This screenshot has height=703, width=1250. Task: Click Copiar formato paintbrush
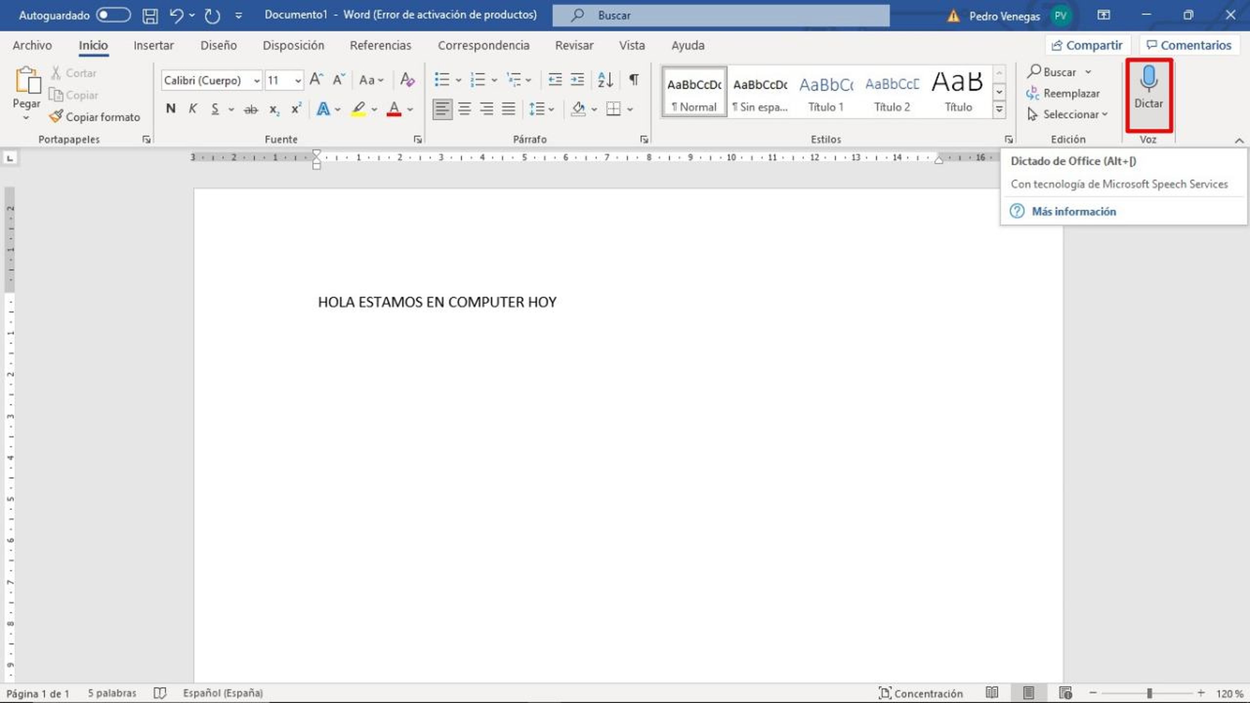95,117
